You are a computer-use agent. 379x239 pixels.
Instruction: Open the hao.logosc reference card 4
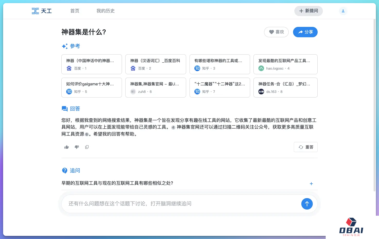(x=285, y=64)
